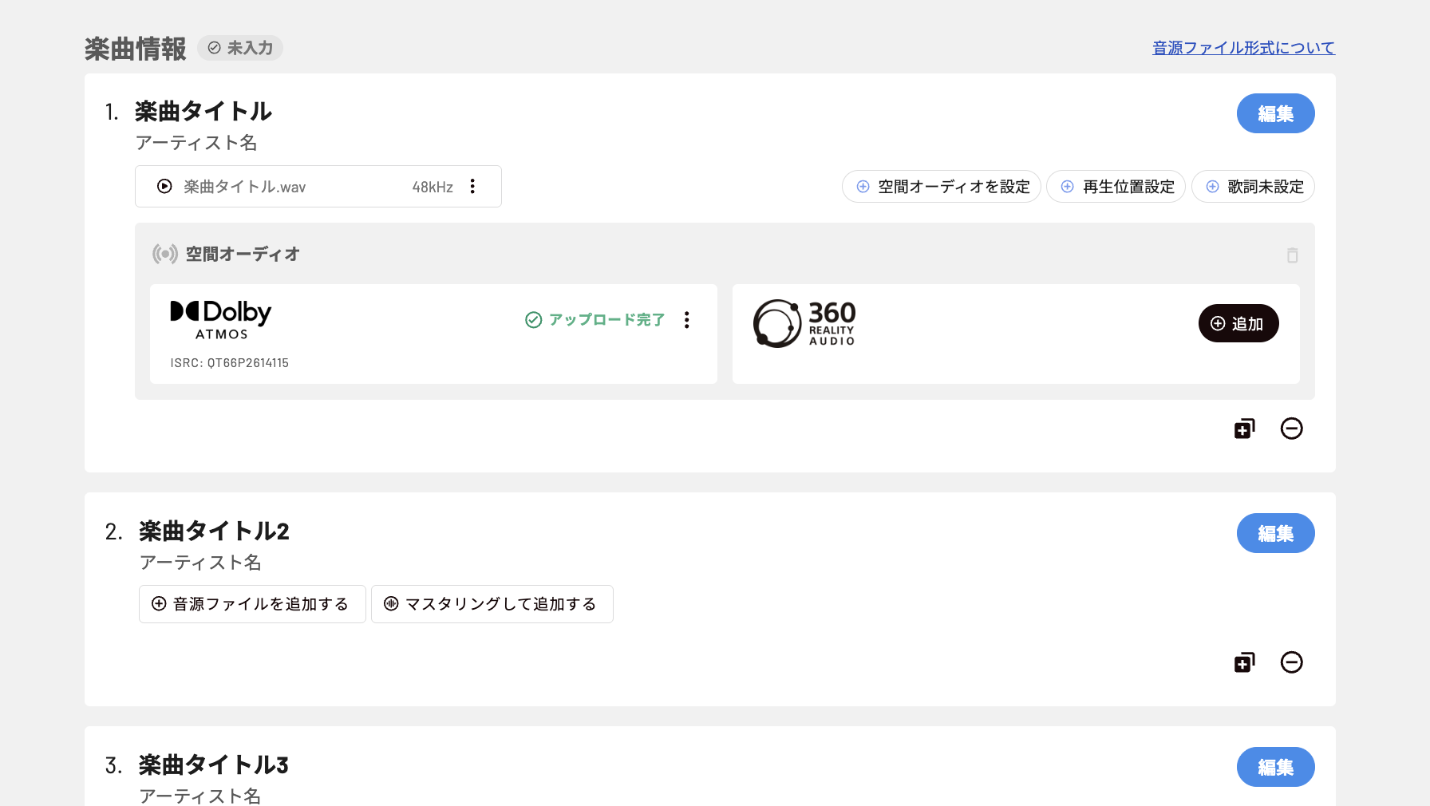Edit track 2 楽曲タイトル2
Screen dimensions: 1430x806
click(x=1276, y=533)
